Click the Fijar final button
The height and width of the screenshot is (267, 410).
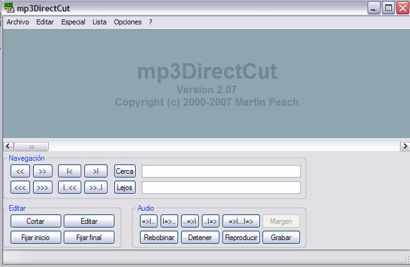point(89,238)
